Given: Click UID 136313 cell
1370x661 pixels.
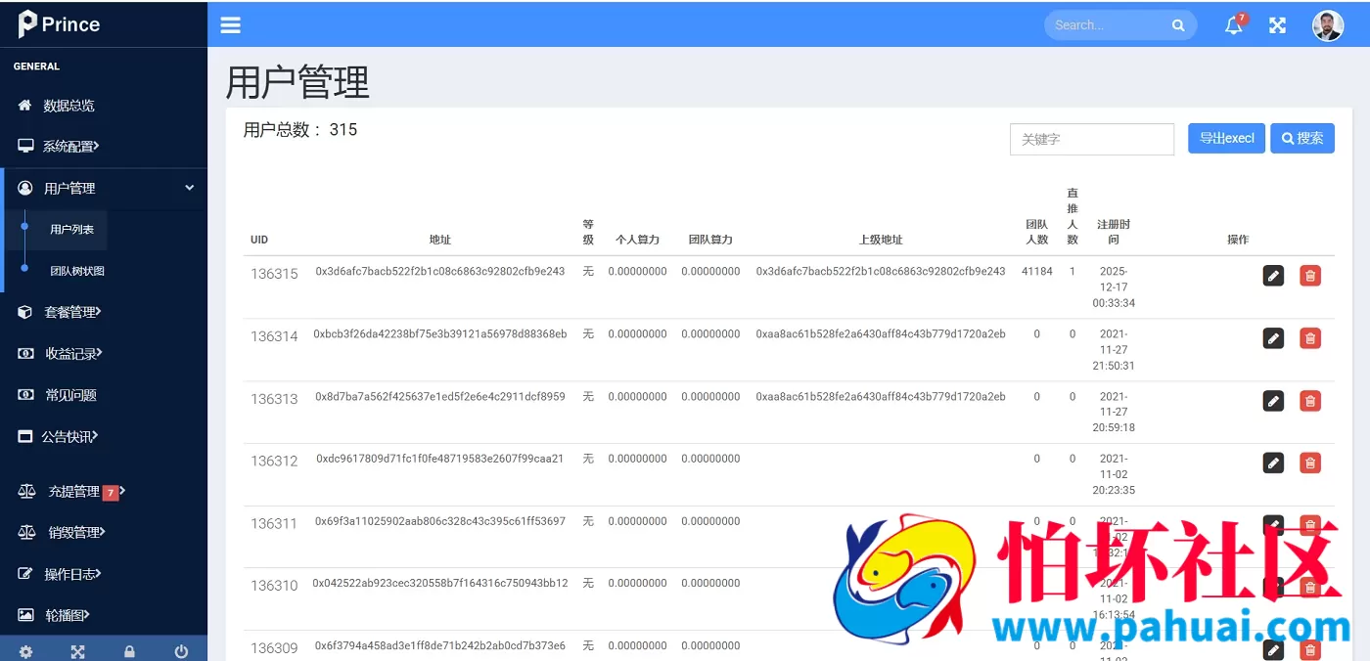Looking at the screenshot, I should coord(274,399).
